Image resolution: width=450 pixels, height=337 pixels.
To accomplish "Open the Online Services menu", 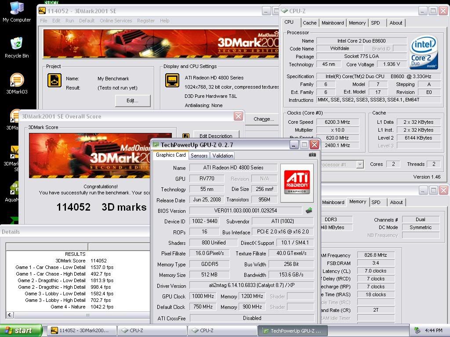I will point(116,21).
